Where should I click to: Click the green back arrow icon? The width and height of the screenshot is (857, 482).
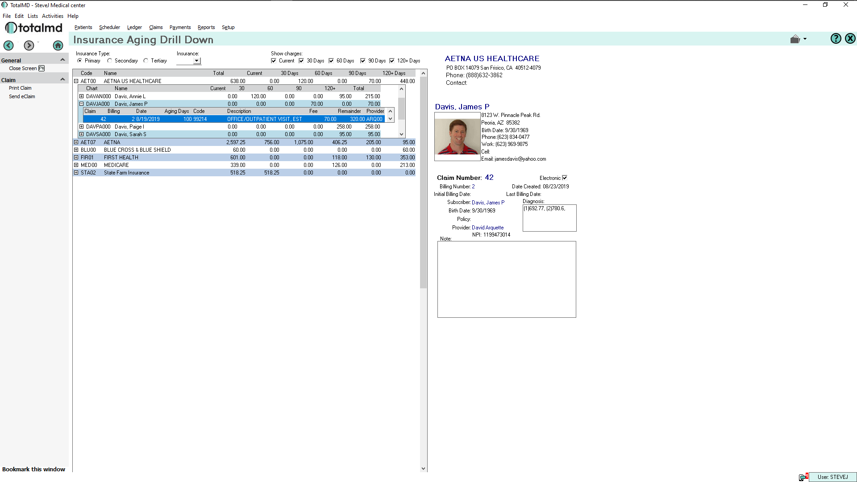pos(8,45)
